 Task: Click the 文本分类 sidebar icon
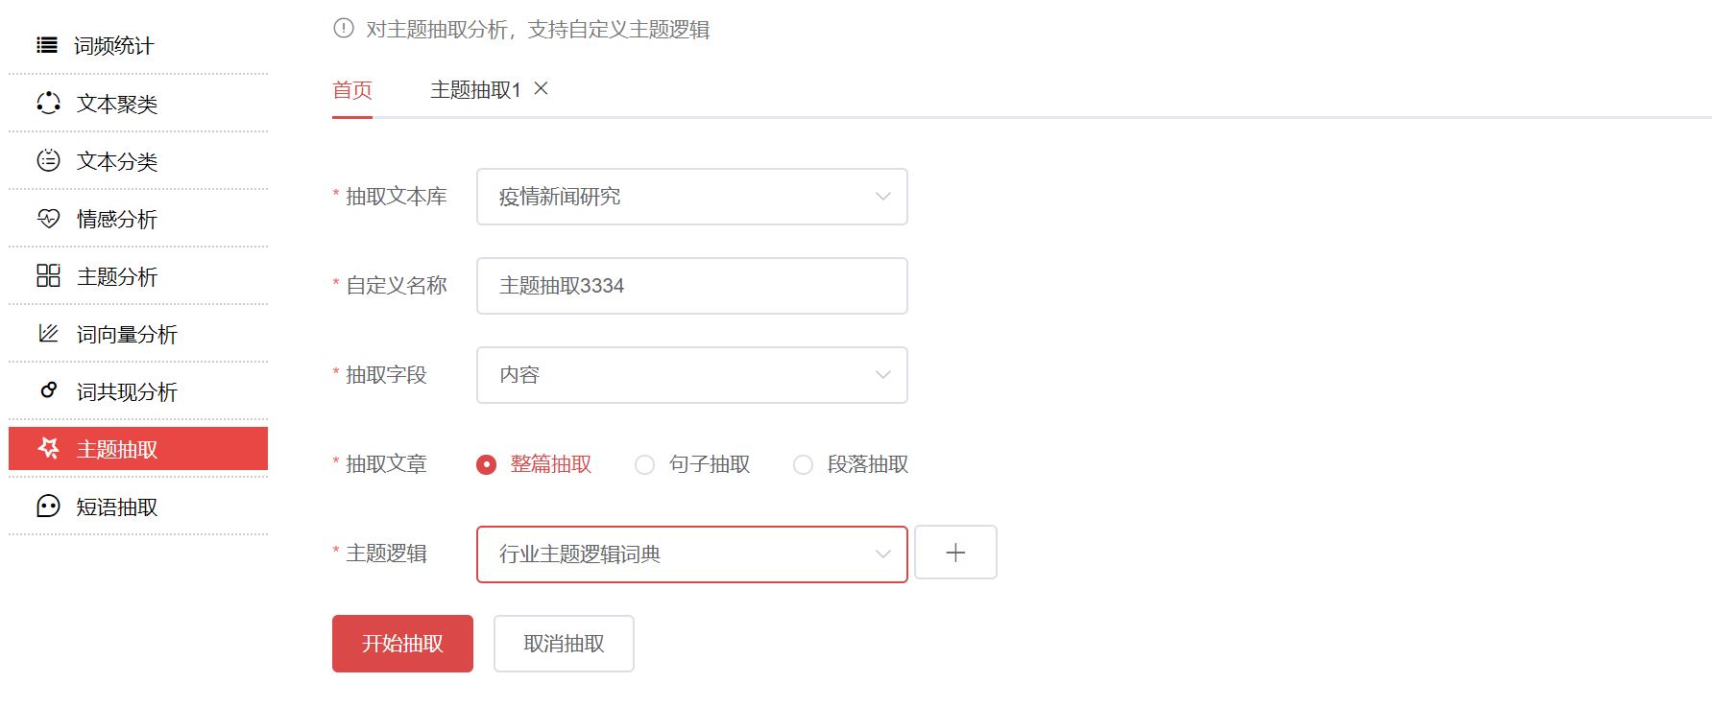[48, 160]
